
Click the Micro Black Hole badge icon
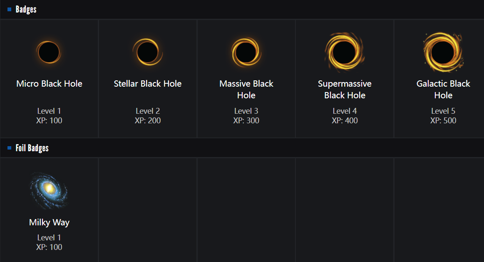point(49,52)
